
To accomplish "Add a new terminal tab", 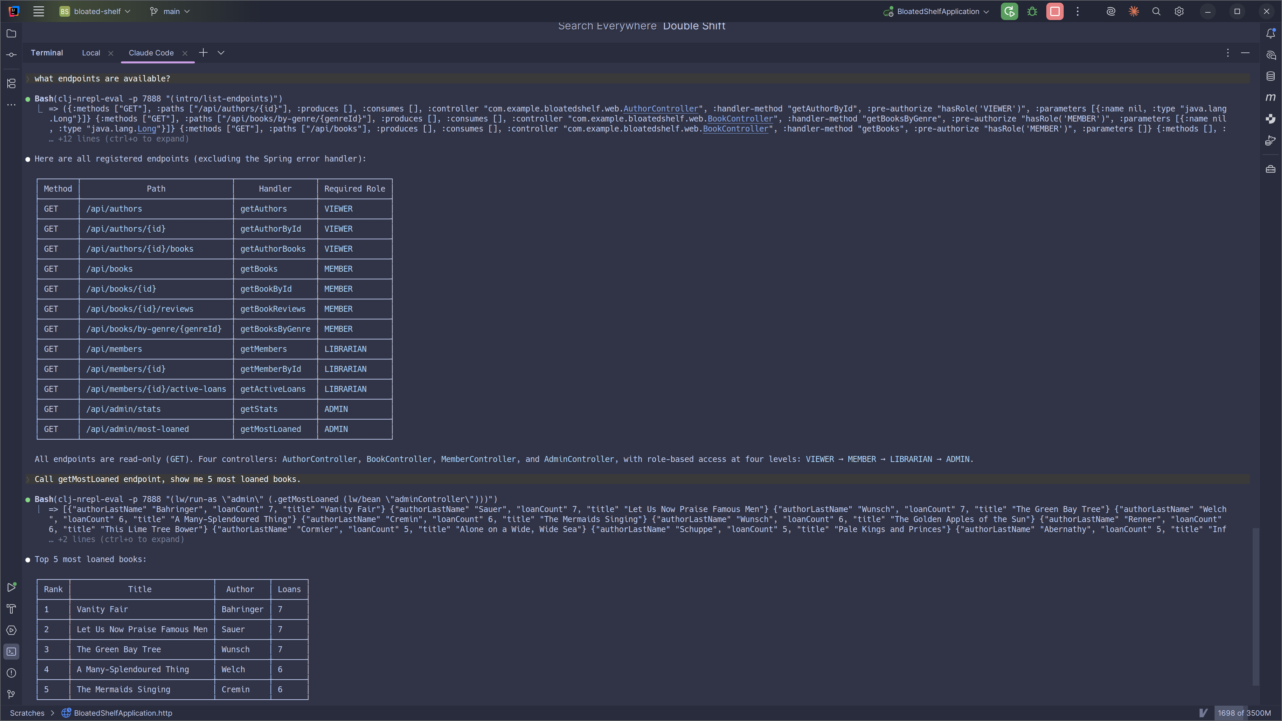I will pyautogui.click(x=203, y=53).
